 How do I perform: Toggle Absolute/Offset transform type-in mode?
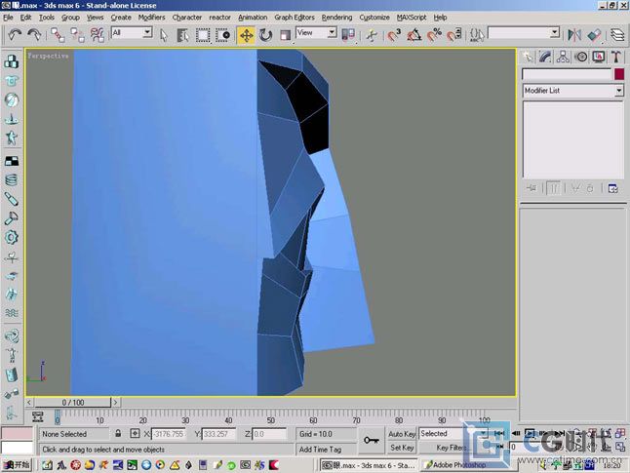point(135,434)
